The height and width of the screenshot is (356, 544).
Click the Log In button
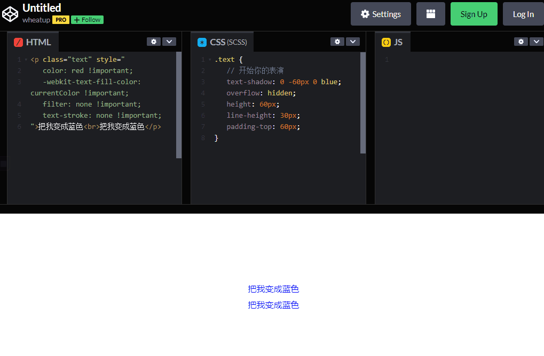pyautogui.click(x=523, y=14)
